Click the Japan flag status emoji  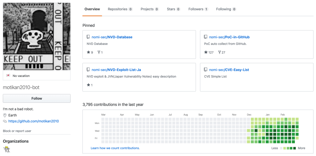8,76
